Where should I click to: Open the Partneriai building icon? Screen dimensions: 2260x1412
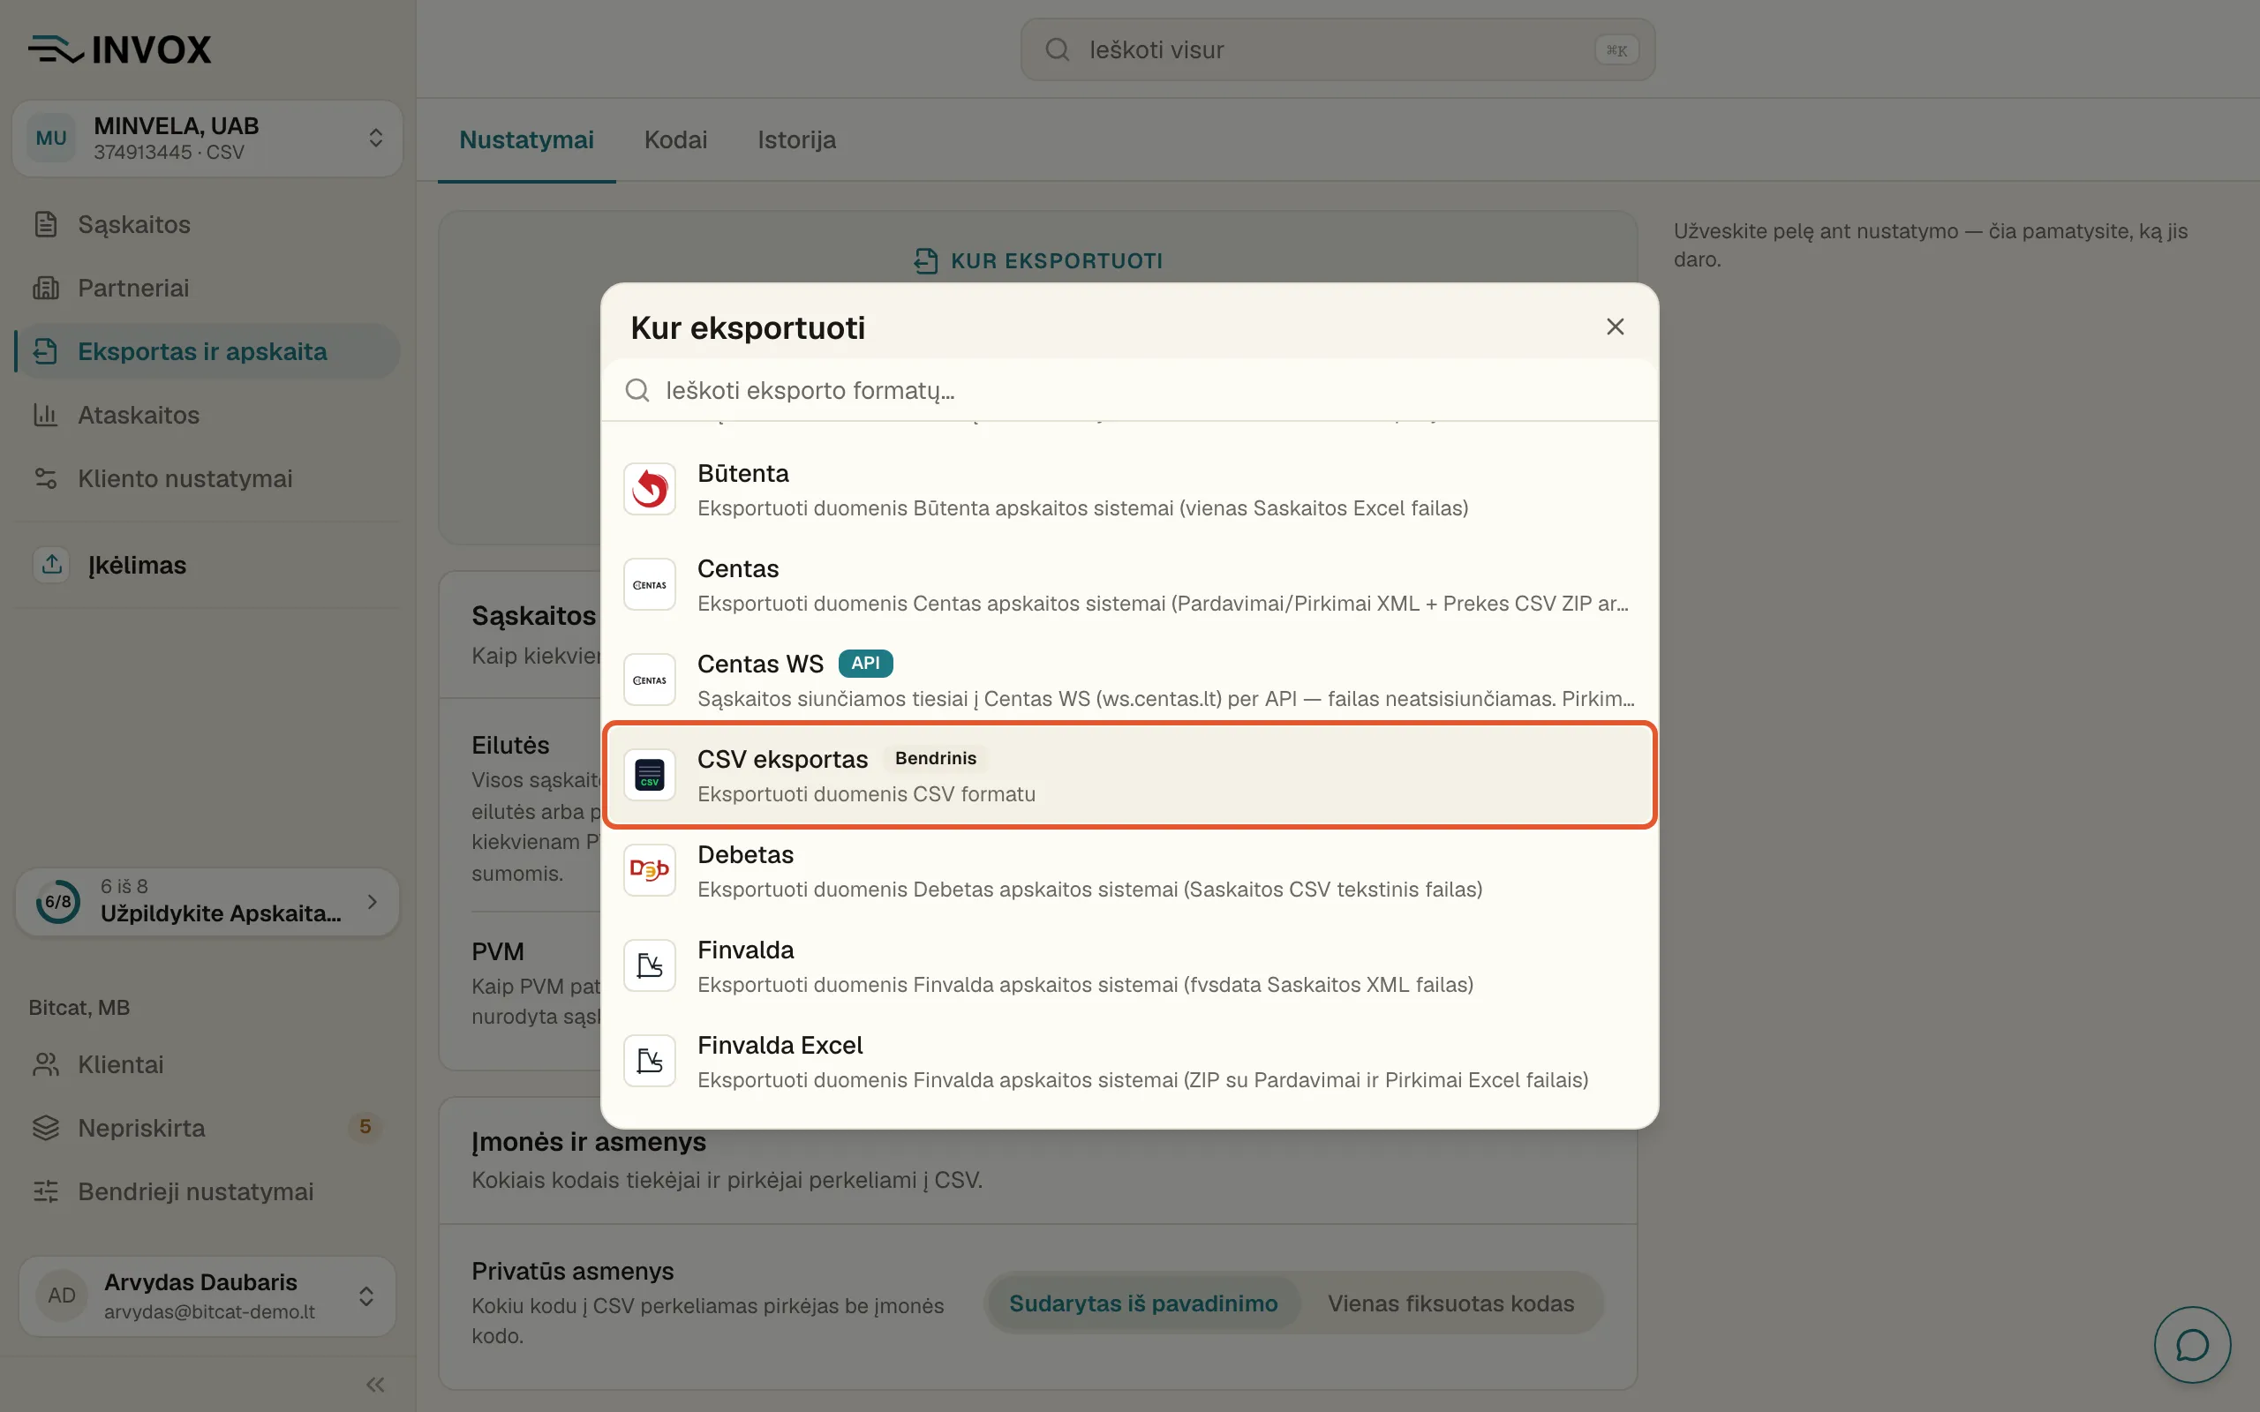(x=46, y=288)
